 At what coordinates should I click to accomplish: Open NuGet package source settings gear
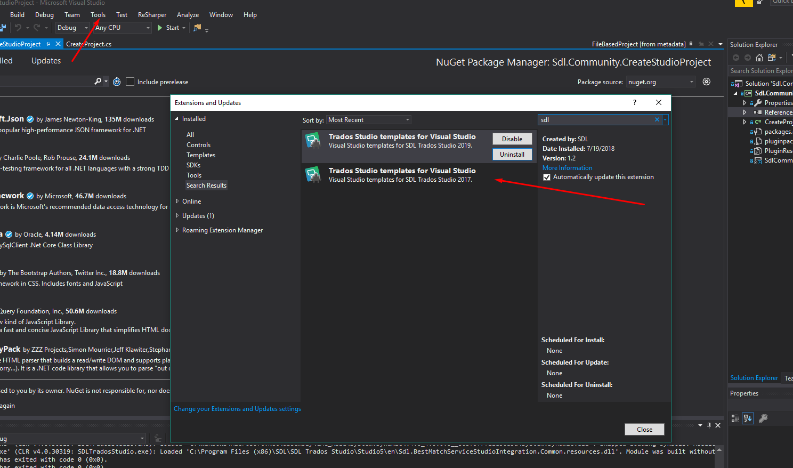(x=707, y=82)
